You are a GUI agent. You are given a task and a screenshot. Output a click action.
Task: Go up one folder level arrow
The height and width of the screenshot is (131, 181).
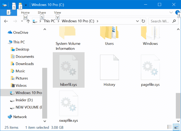pyautogui.click(x=28, y=21)
